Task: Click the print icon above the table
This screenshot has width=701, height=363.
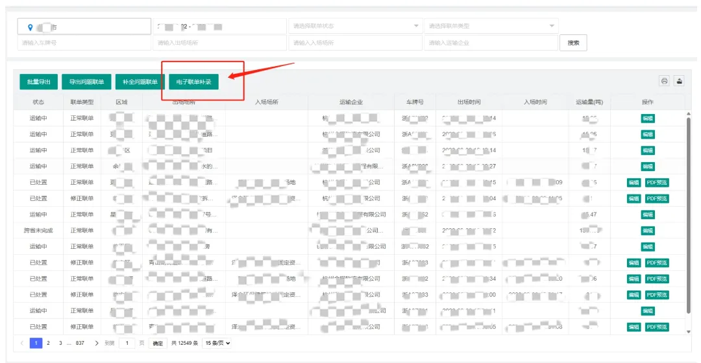Action: [664, 81]
